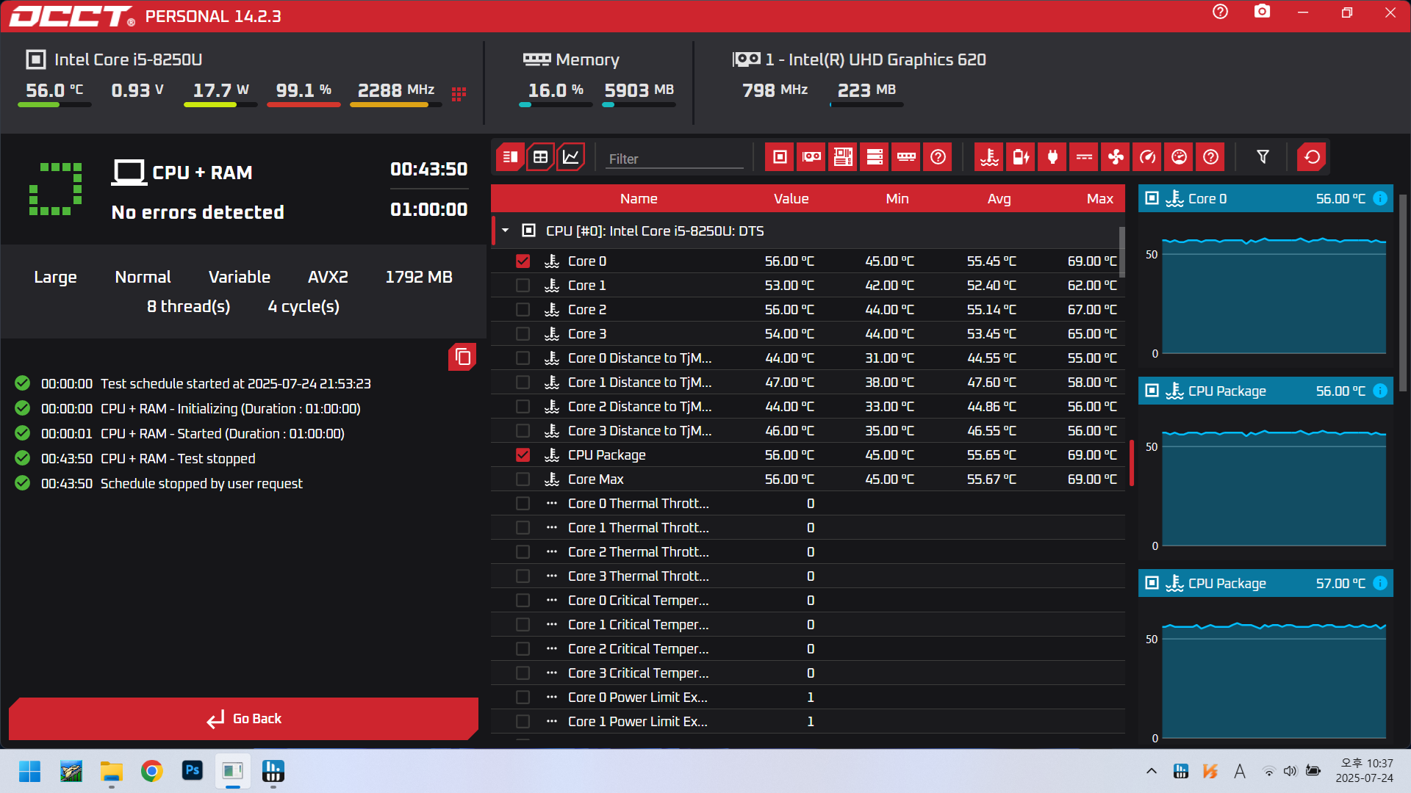Check the Core 1 sensor checkbox
The width and height of the screenshot is (1411, 793).
(523, 286)
